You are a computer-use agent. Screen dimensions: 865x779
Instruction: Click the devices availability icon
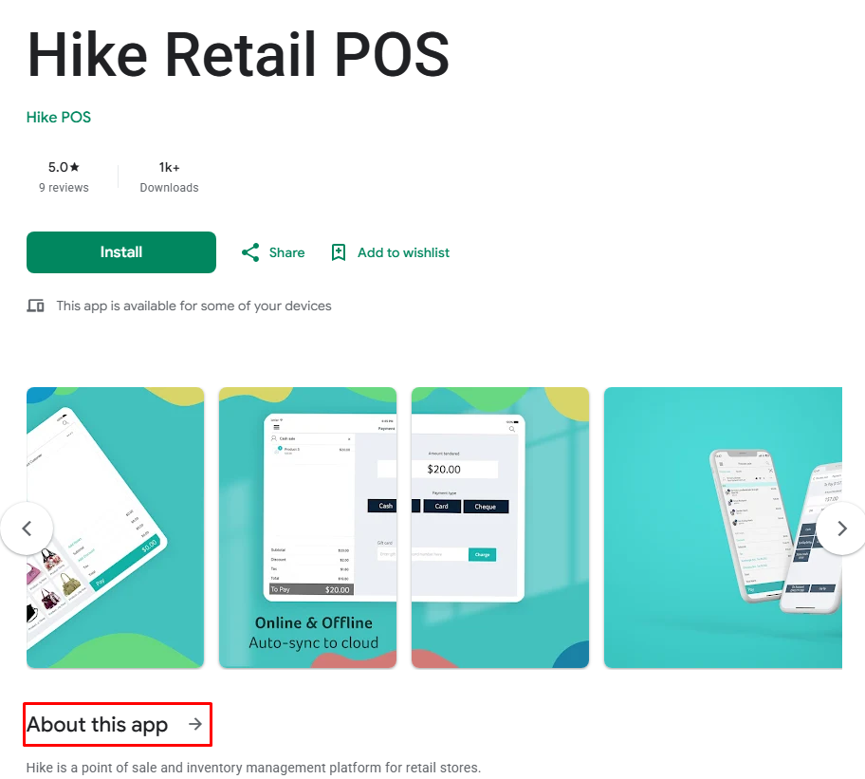pos(36,306)
